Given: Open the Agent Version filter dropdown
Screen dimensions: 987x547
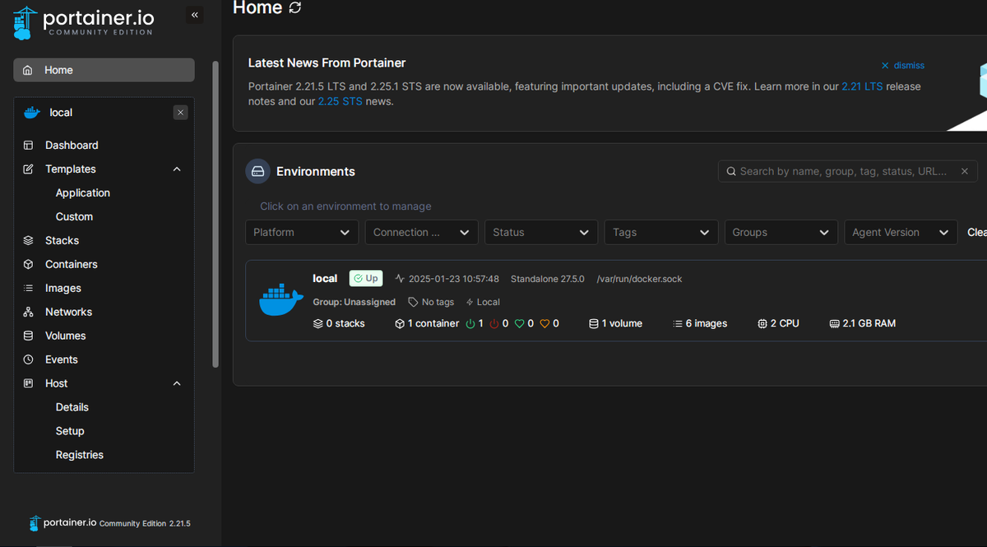Looking at the screenshot, I should [x=901, y=232].
